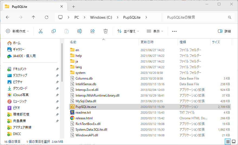Add a new Explorer tab
This screenshot has width=238, height=145.
point(73,6)
